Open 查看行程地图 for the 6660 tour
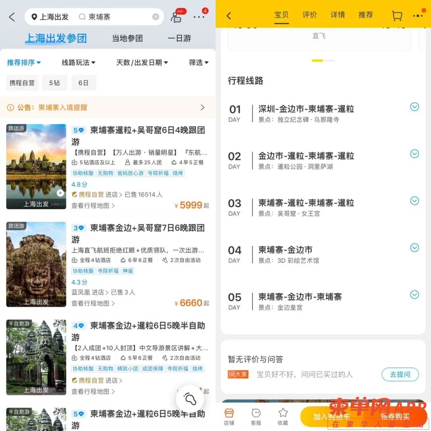This screenshot has width=431, height=431. click(93, 303)
